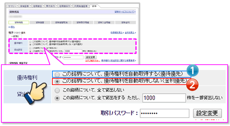230x126 pixels.
Task: Open 優待権利・貸出設定に関する重要事項 link
Action: point(118,60)
